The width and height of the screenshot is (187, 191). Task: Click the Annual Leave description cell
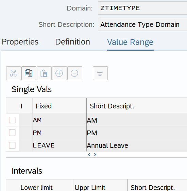click(x=137, y=145)
